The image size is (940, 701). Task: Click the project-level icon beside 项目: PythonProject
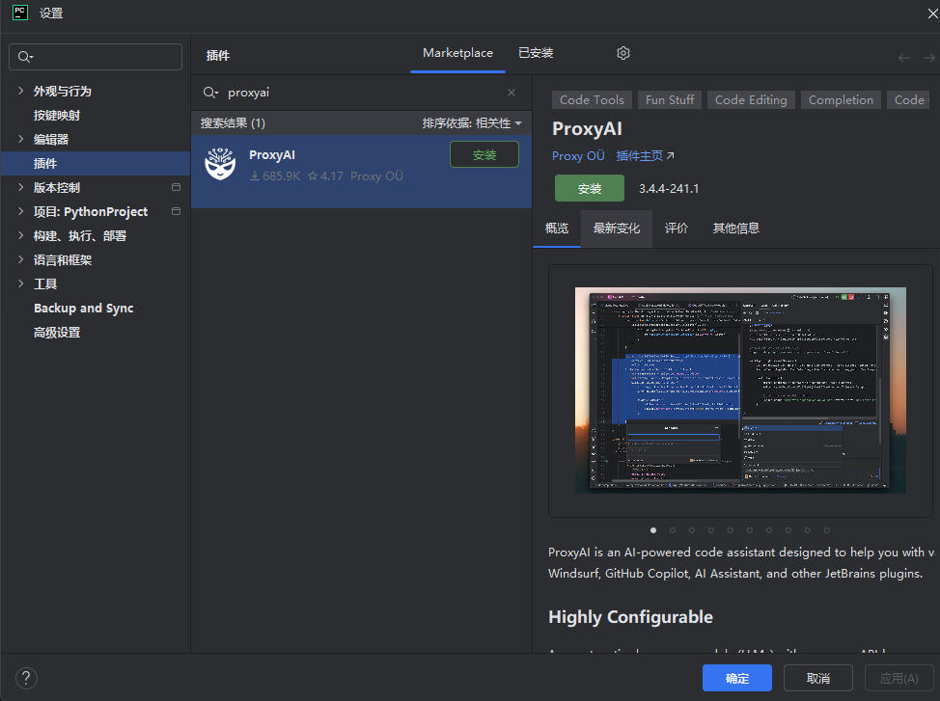point(177,211)
